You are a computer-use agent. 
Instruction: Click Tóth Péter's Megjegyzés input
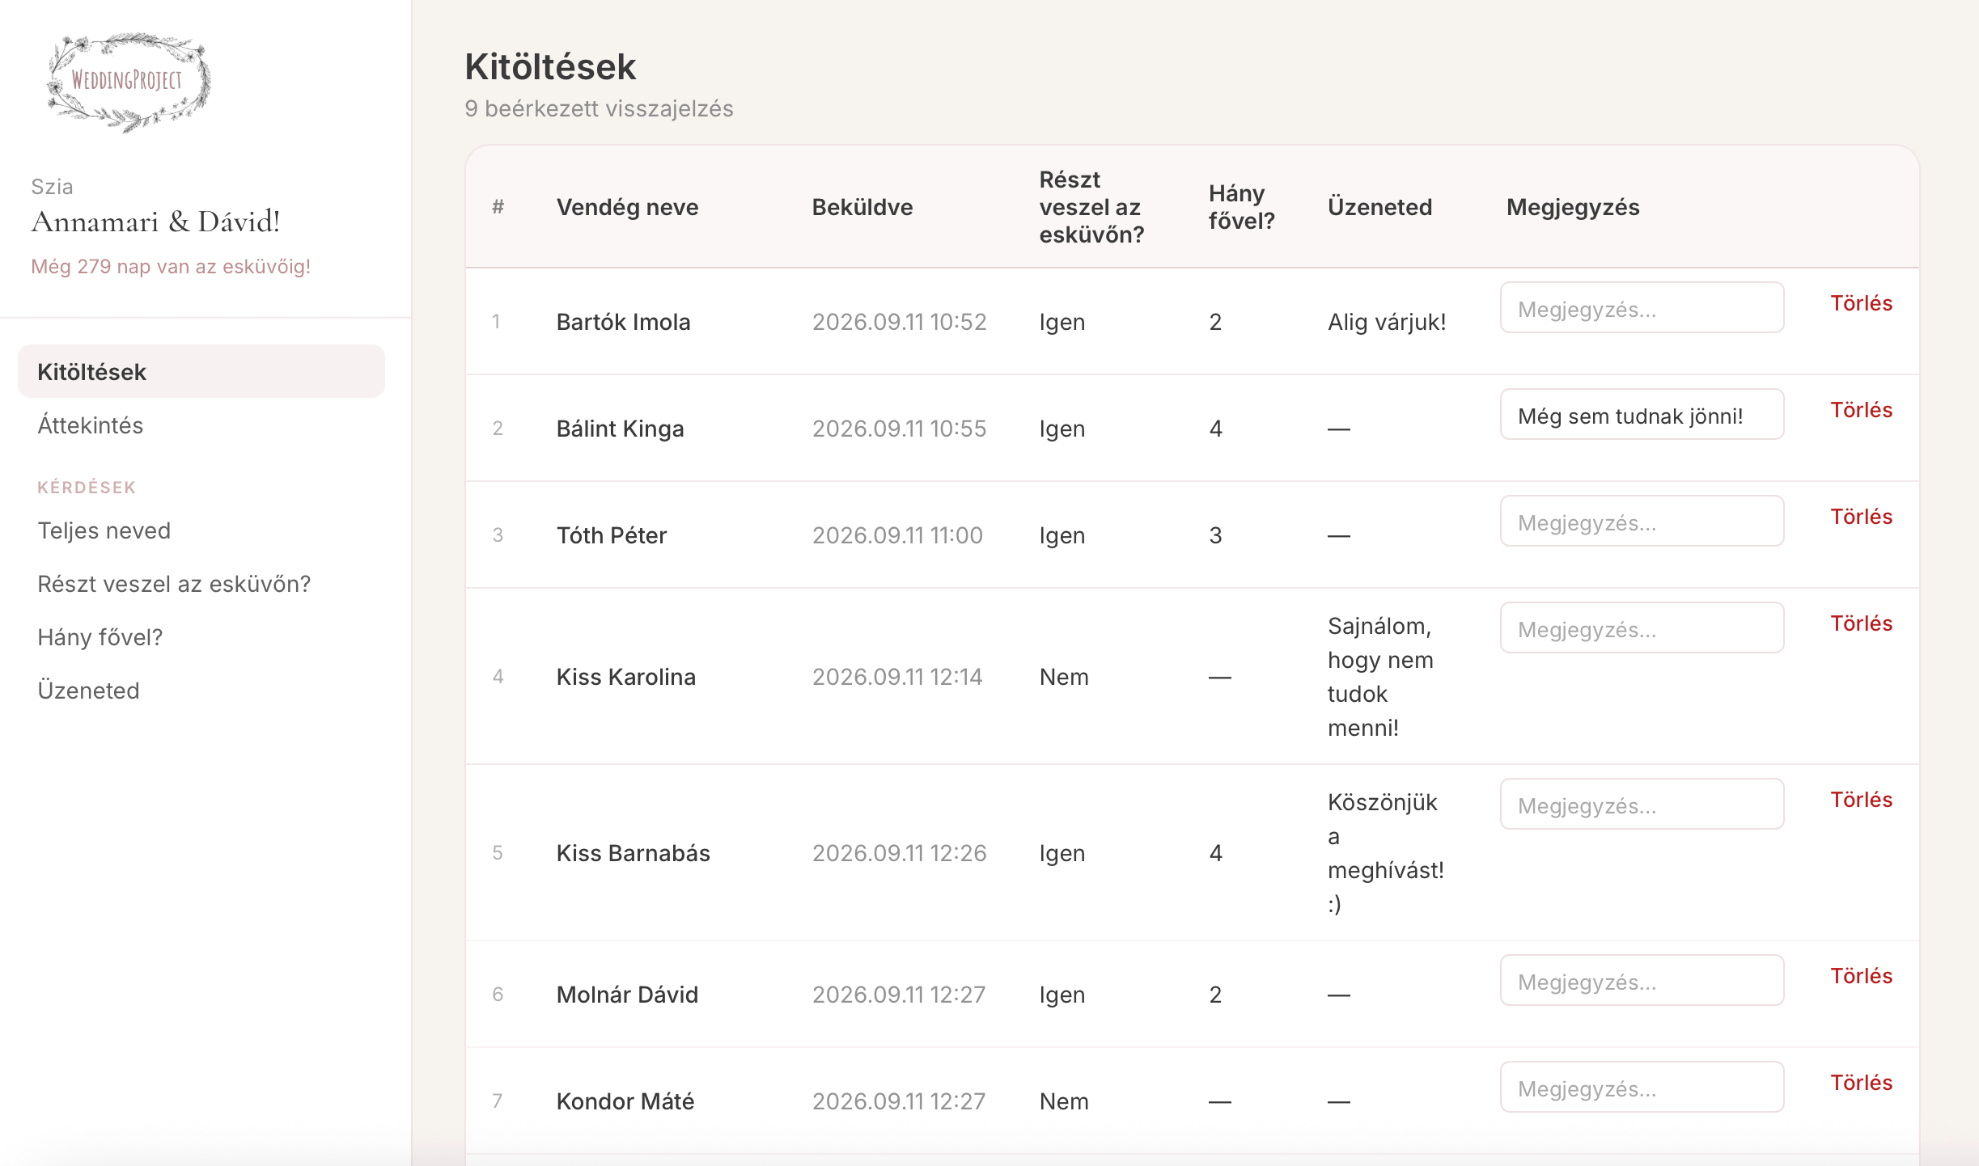coord(1642,522)
